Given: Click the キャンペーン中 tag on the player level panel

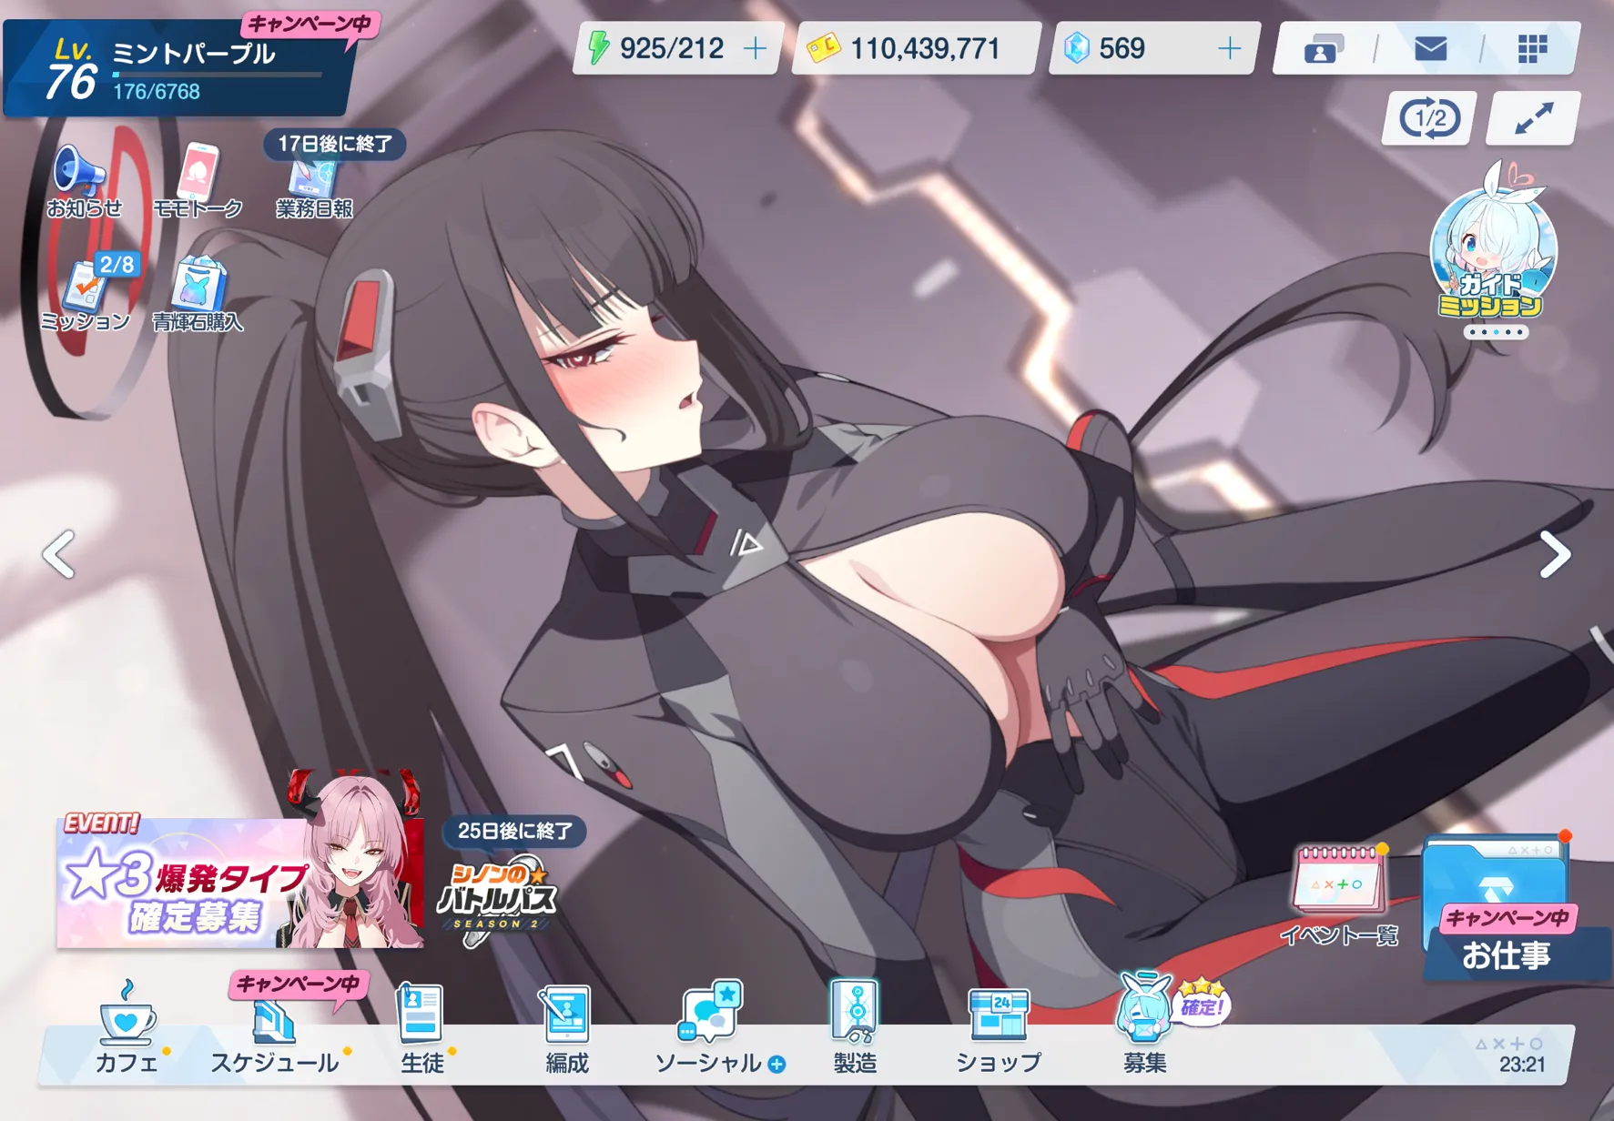Looking at the screenshot, I should [x=310, y=24].
